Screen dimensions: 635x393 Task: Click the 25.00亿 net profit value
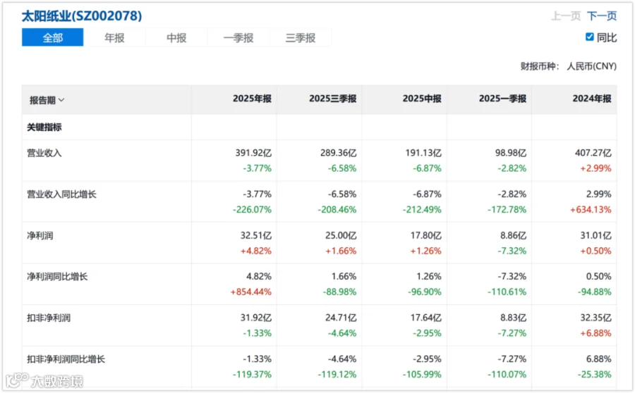(341, 235)
